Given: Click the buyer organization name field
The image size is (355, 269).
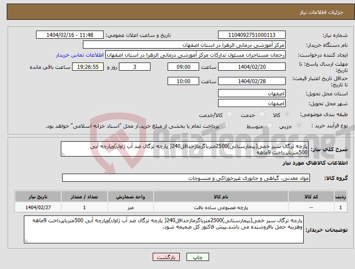Looking at the screenshot, I should (184, 45).
